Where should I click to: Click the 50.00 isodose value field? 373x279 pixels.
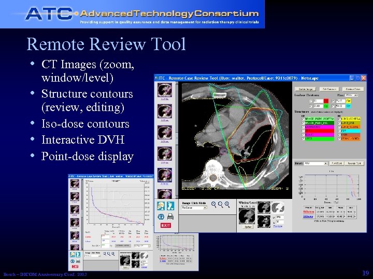(x=340, y=106)
